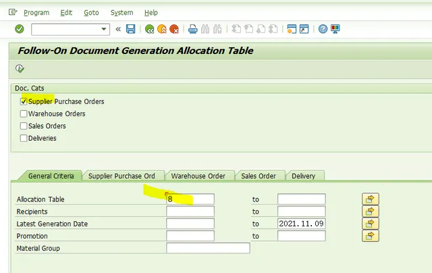The width and height of the screenshot is (432, 273).
Task: Click the 'Doc. Cats' group header text
Action: pos(30,89)
